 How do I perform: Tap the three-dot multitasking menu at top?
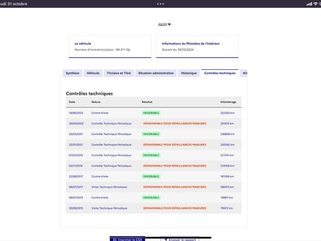point(160,4)
